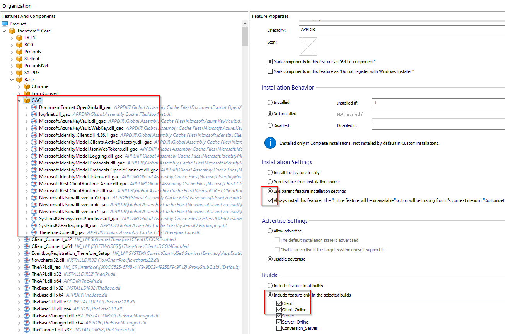Click the DocumentFormat.OpenXml.dll_gac component icon

(34, 107)
